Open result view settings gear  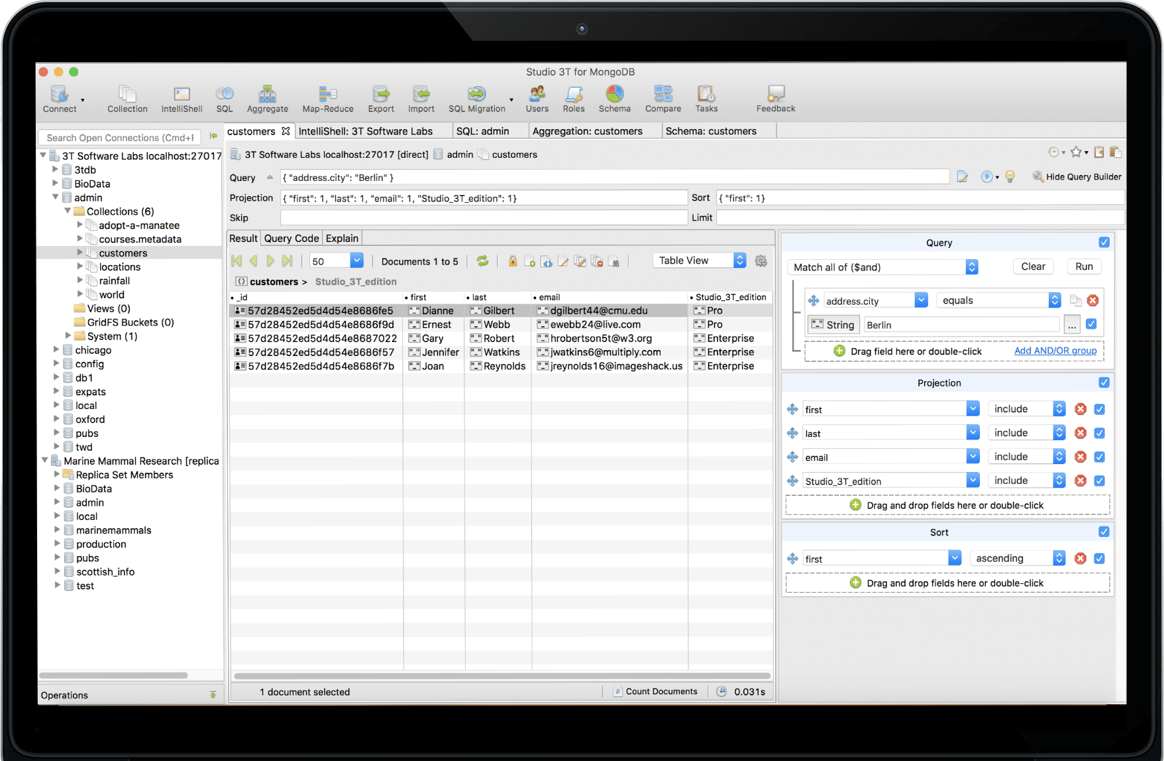point(761,261)
